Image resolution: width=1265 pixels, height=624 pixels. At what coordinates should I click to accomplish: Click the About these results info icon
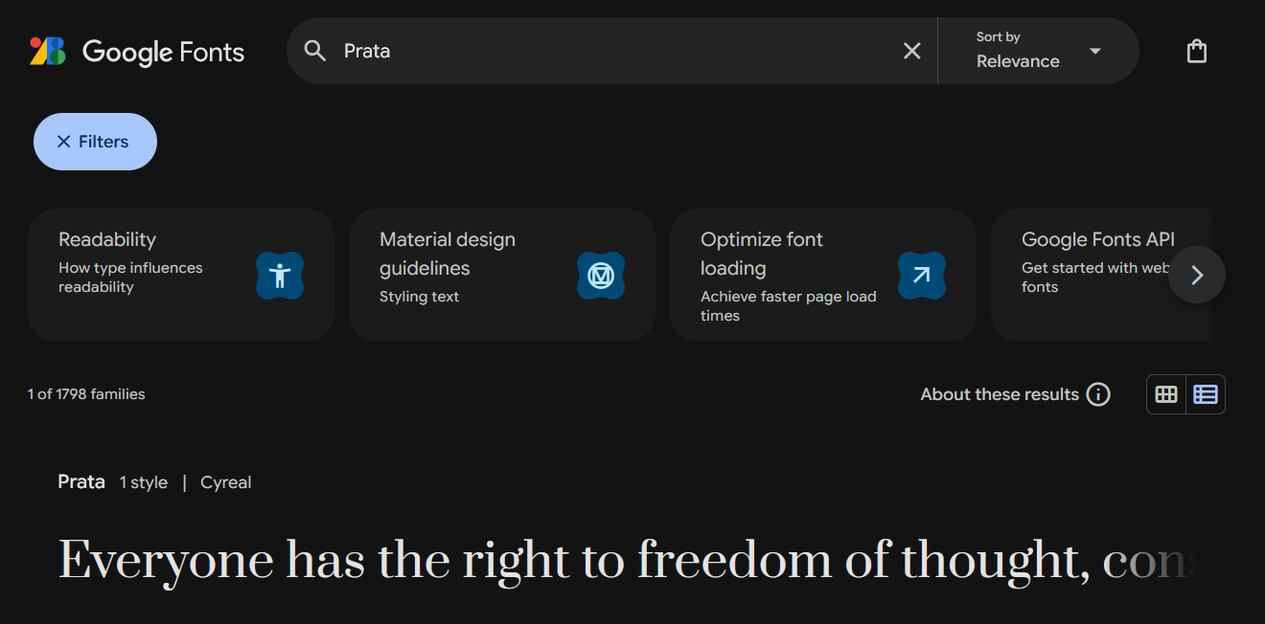(1098, 393)
